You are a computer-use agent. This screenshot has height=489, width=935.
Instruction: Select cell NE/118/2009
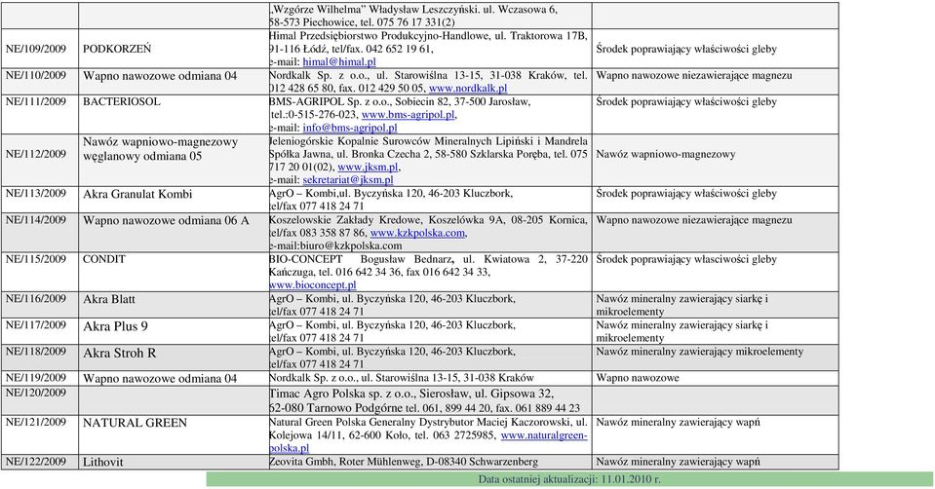(39, 357)
